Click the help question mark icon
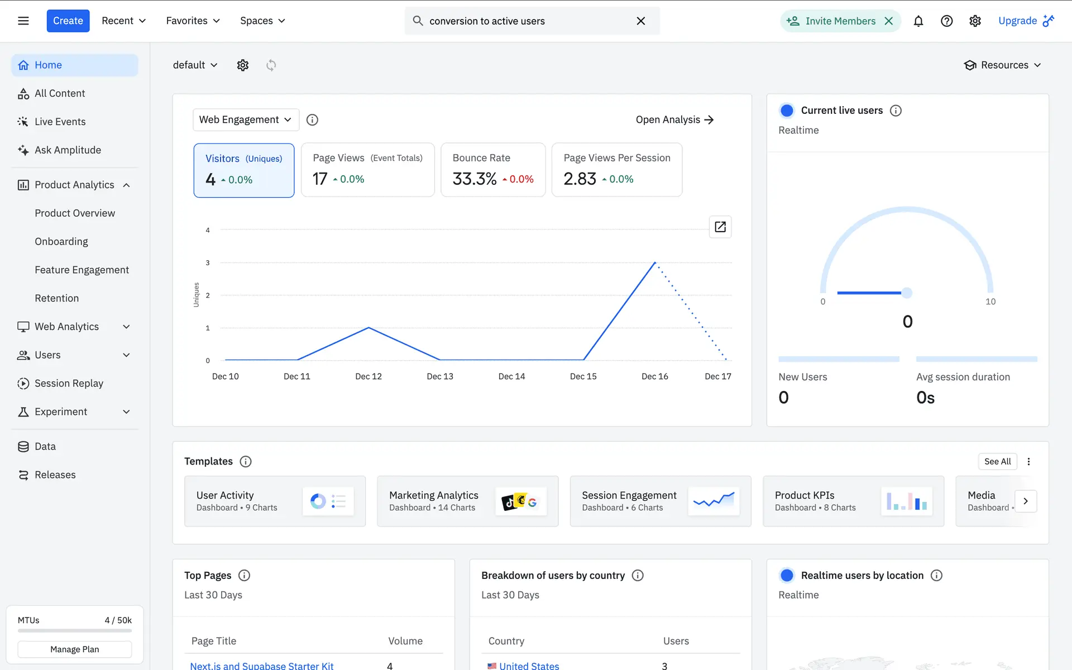Viewport: 1072px width, 670px height. coord(946,21)
